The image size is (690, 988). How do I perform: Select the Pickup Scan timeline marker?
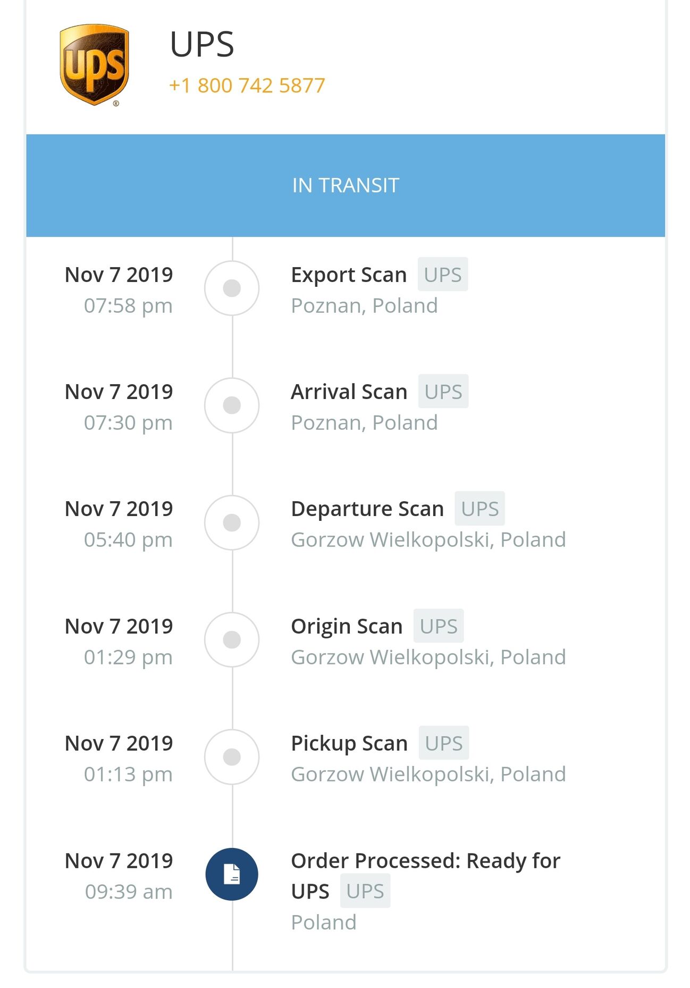pos(232,757)
